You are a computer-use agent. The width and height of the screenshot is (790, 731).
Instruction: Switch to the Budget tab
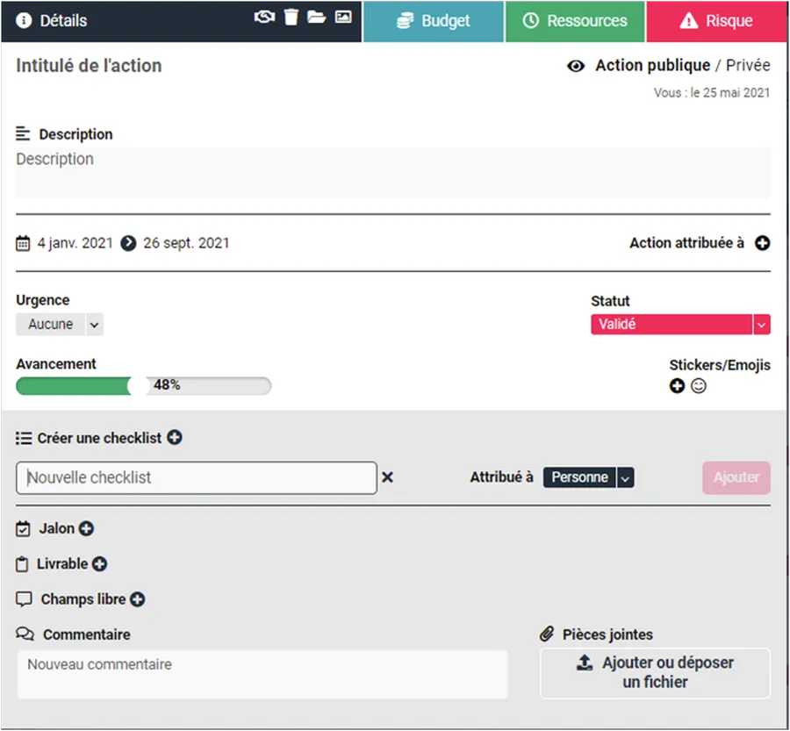coord(434,21)
